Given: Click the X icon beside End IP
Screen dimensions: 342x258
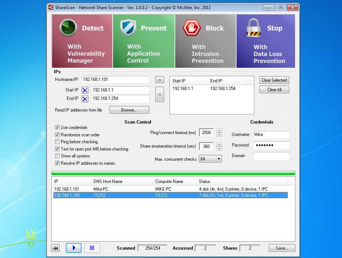Looking at the screenshot, I should click(x=85, y=99).
